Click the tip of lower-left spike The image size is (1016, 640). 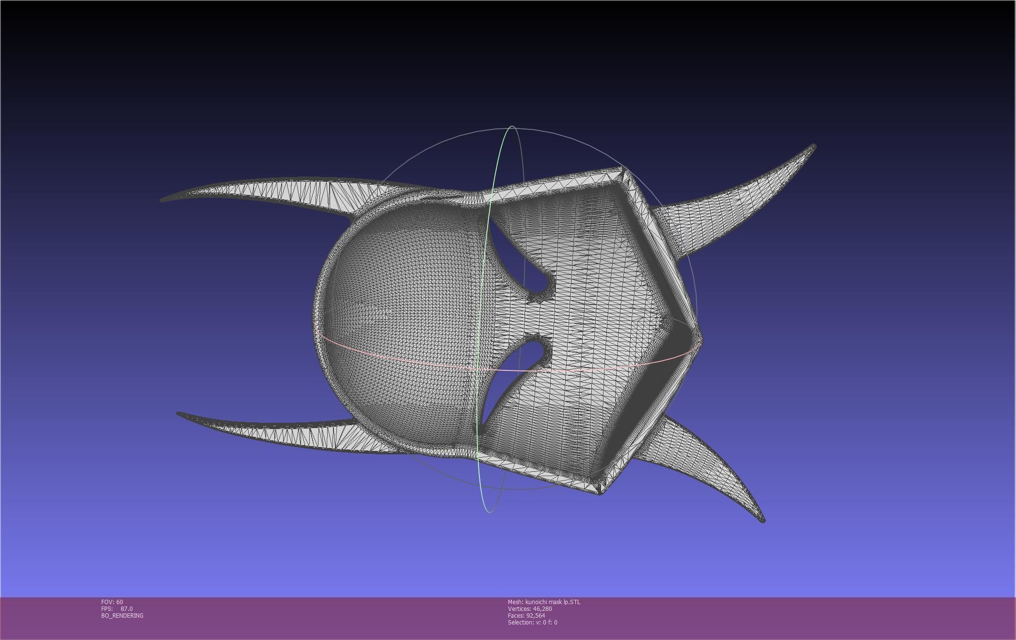[x=179, y=414]
